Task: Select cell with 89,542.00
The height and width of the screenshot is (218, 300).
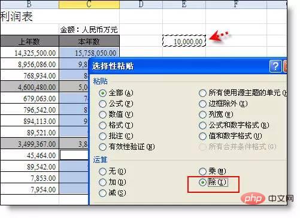Action: pos(29,166)
